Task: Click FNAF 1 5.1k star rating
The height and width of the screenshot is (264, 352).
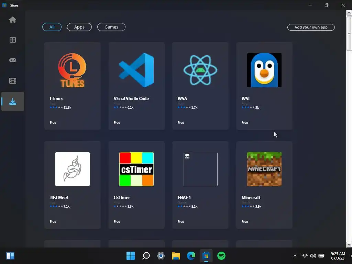Action: (x=187, y=207)
